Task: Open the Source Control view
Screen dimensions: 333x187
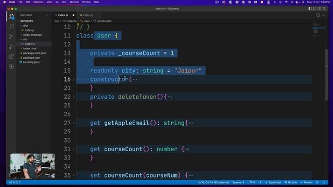Action: click(11, 36)
